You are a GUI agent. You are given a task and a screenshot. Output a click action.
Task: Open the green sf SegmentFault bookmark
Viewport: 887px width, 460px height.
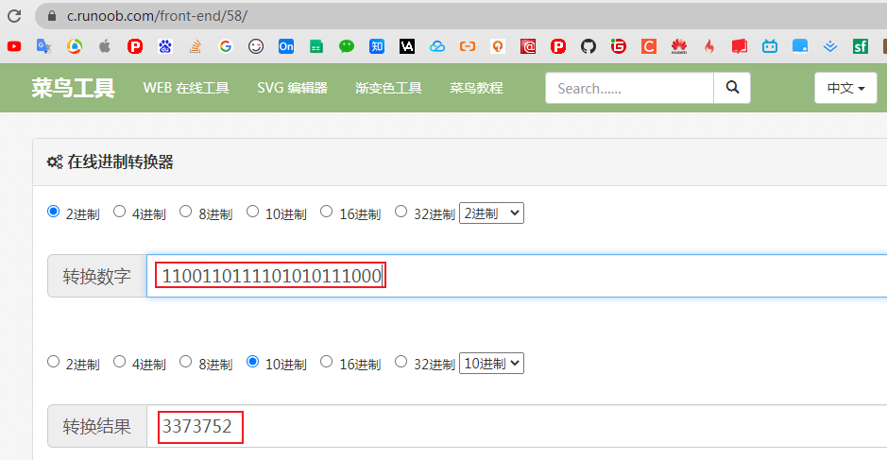861,46
